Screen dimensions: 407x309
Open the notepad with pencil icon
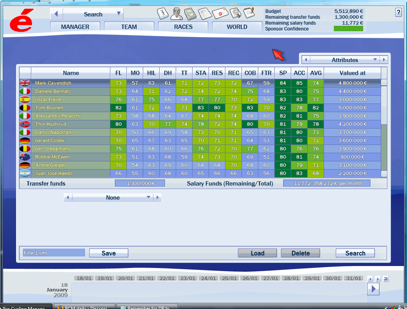coord(249,13)
